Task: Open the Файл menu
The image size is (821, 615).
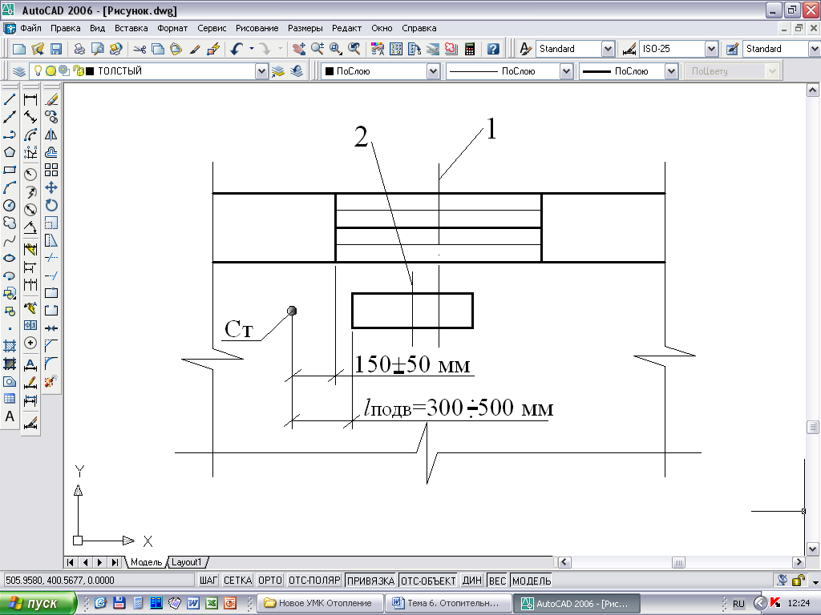Action: tap(31, 28)
